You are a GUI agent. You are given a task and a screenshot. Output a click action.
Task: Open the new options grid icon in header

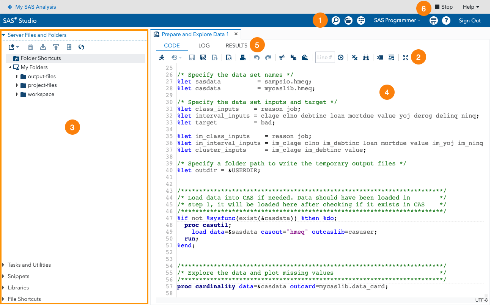pos(361,20)
